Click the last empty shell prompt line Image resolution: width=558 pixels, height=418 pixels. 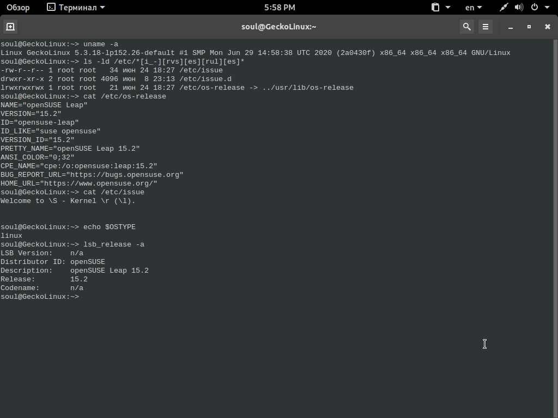tap(40, 297)
